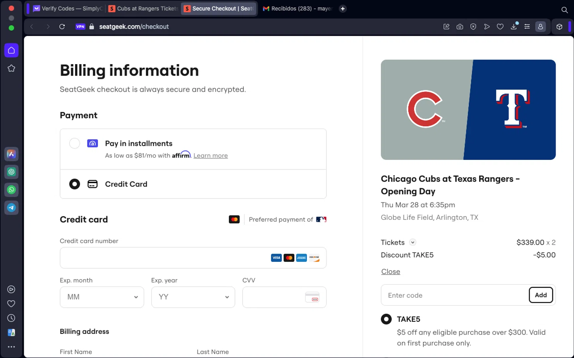Open the edit page pencil toolbar icon

(x=446, y=27)
